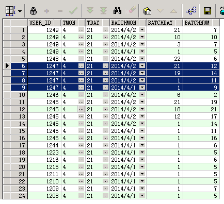Click row number 6 of current record
Screen dimensions: 224x204
[19, 66]
